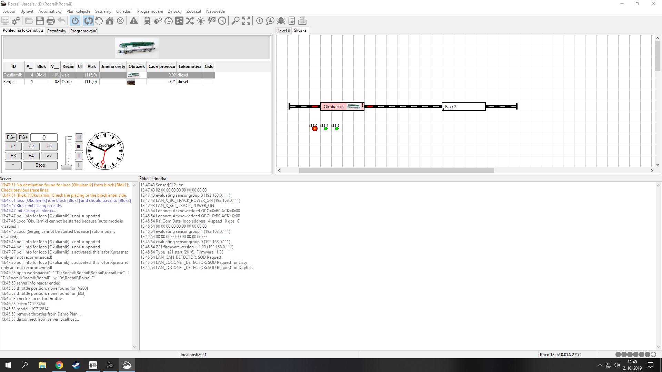Click the bug debug icon
This screenshot has width=662, height=372.
tap(281, 21)
